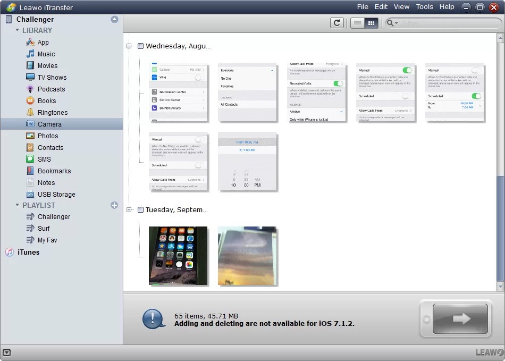This screenshot has height=361, width=505.
Task: Check the Wednesday photo group checkbox
Action: click(140, 46)
